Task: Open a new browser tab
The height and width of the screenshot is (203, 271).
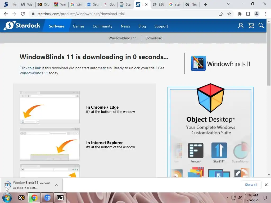Action: (x=205, y=4)
